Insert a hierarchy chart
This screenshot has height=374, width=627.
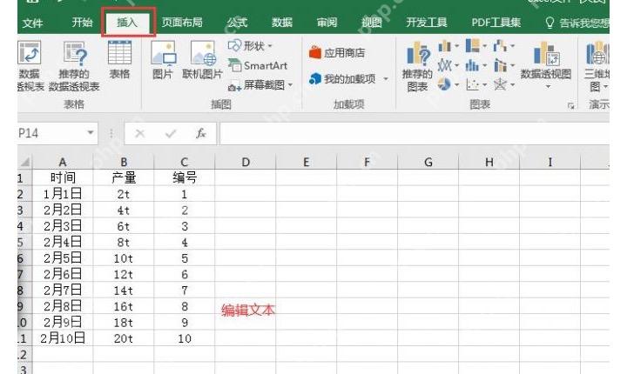point(475,46)
